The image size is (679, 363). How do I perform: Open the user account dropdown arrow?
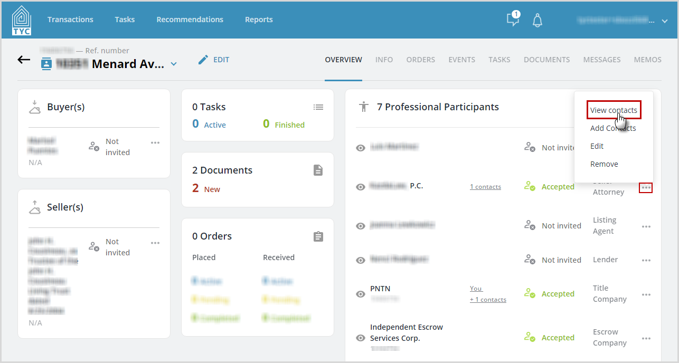point(665,21)
